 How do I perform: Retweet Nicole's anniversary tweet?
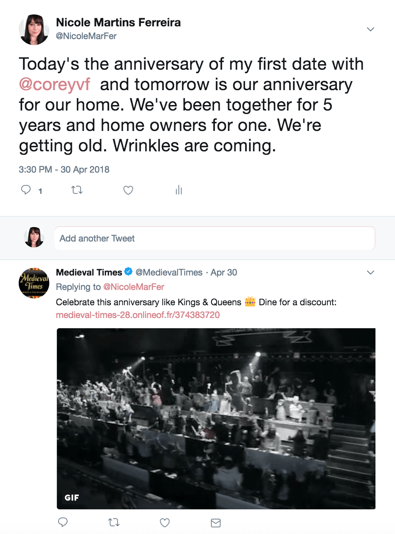click(77, 190)
